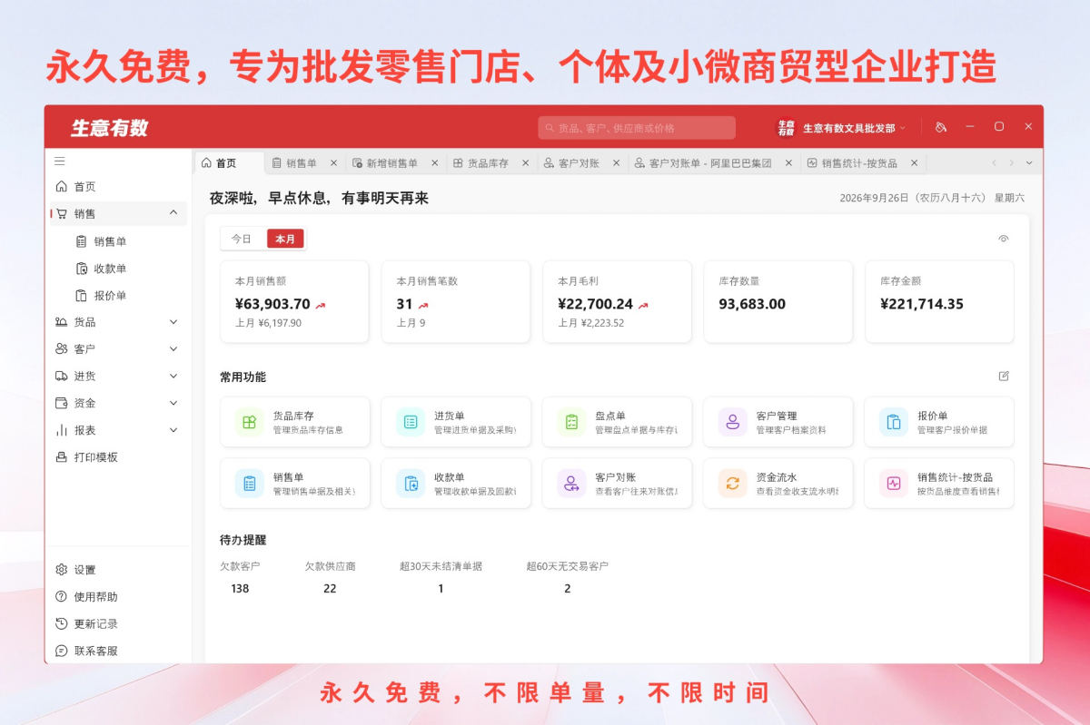
Task: Toggle the eye icon to hide amounts
Action: (1004, 239)
